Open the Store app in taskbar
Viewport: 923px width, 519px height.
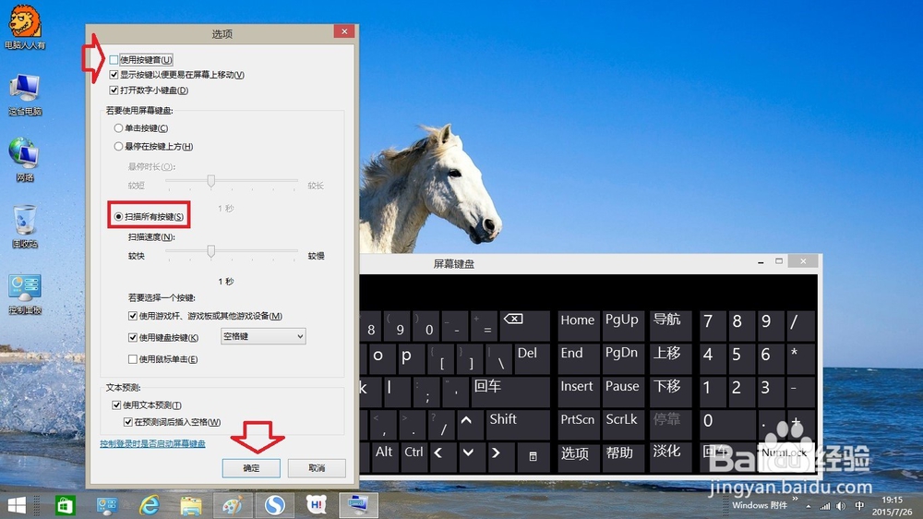[65, 505]
